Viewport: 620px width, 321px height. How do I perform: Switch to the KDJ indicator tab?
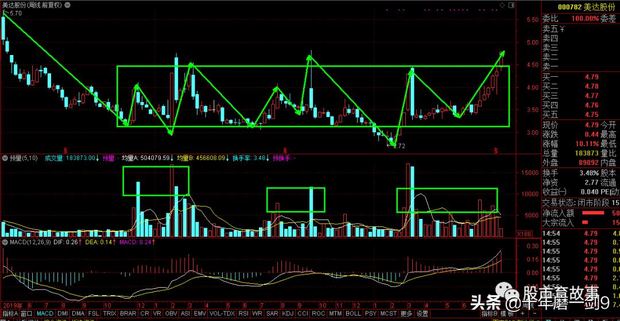pyautogui.click(x=288, y=314)
